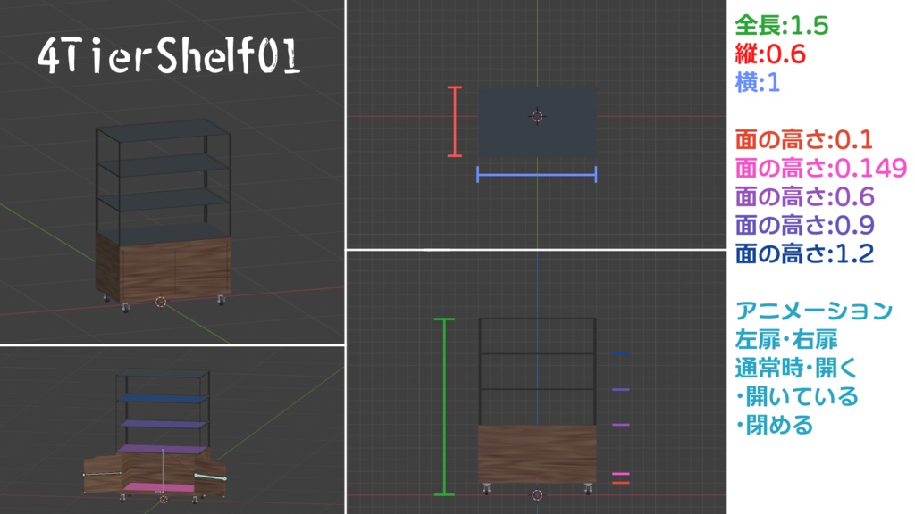Click the 3D cursor icon in the top viewport

(x=537, y=117)
